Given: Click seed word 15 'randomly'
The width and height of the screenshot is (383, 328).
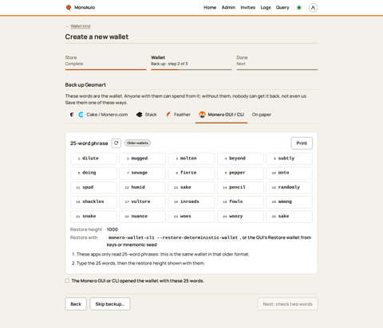Looking at the screenshot, I should [290, 187].
